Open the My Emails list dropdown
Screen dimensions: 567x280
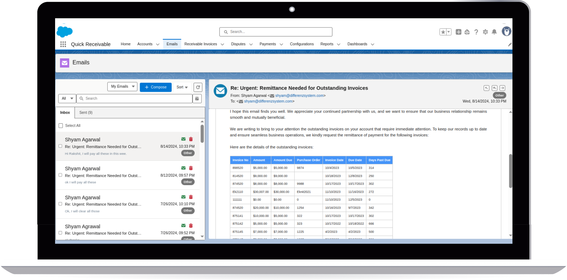pyautogui.click(x=122, y=86)
